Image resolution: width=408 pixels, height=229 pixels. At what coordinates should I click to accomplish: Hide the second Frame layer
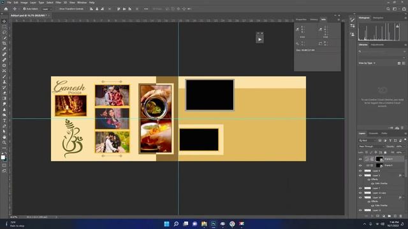pyautogui.click(x=360, y=165)
